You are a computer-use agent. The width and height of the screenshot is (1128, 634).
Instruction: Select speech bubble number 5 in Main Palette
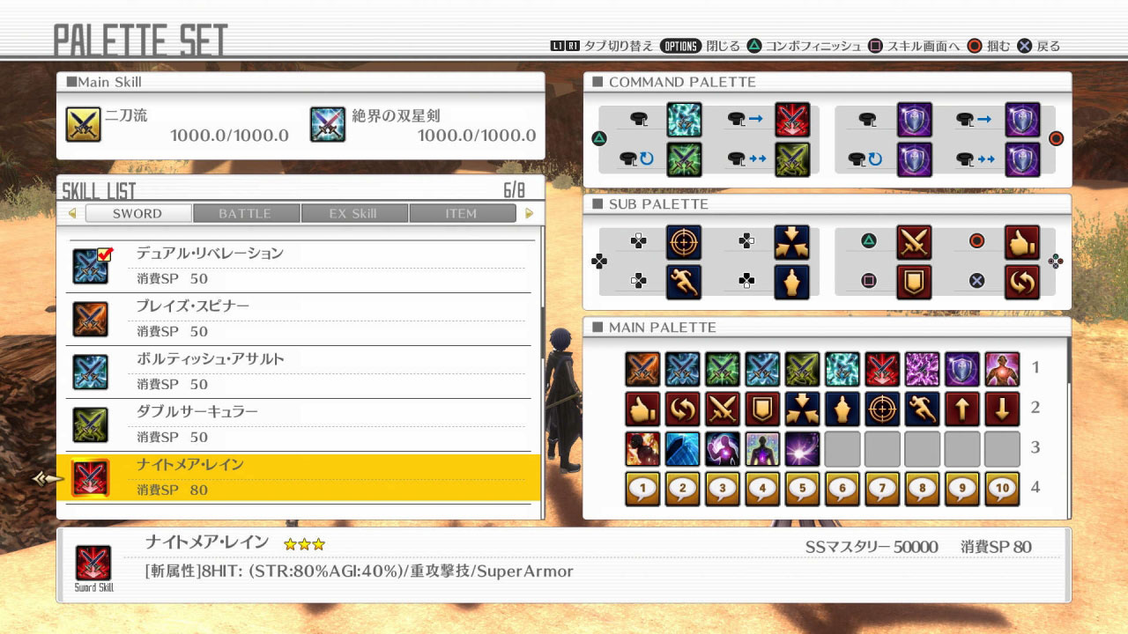coord(803,489)
